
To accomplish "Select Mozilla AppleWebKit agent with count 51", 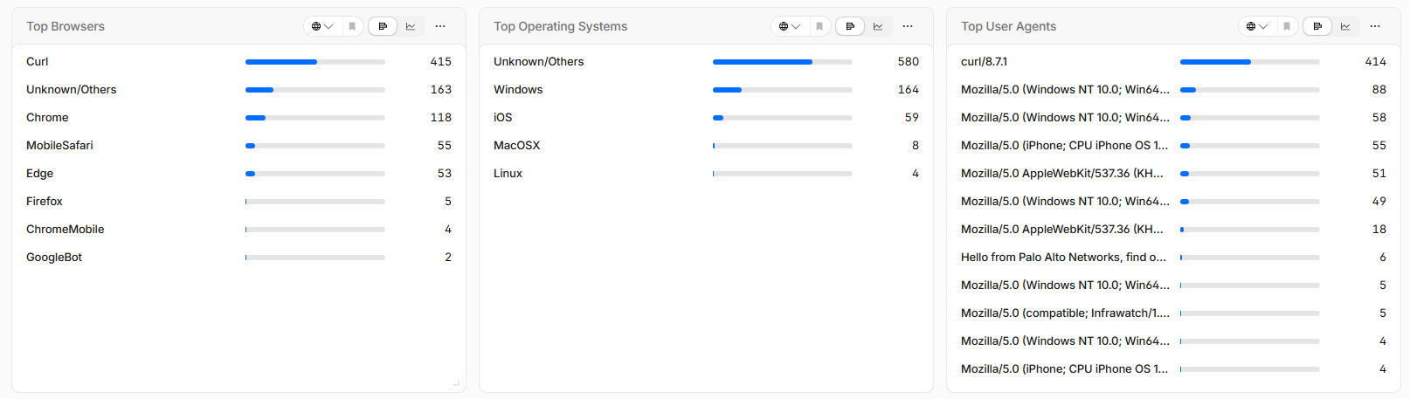I will tap(1173, 174).
